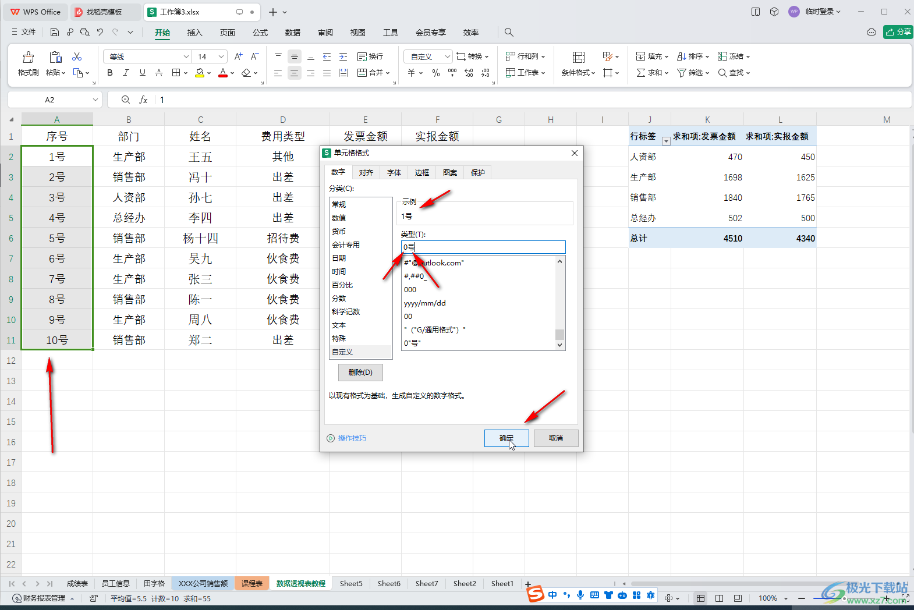Click the type (类型) input field
Screen dimensions: 914x610
483,247
